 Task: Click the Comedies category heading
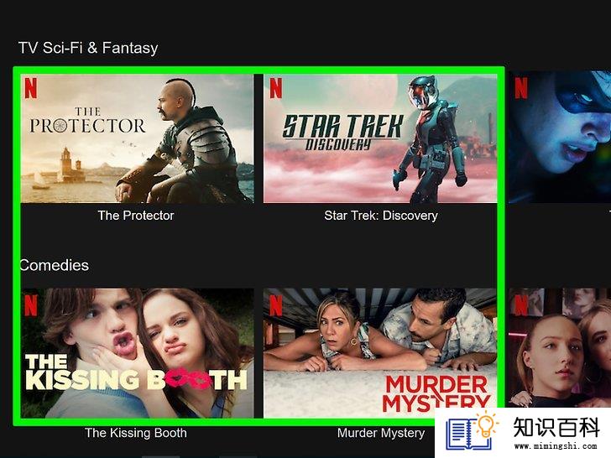55,265
